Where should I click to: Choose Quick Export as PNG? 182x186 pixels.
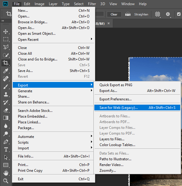pyautogui.click(x=137, y=85)
